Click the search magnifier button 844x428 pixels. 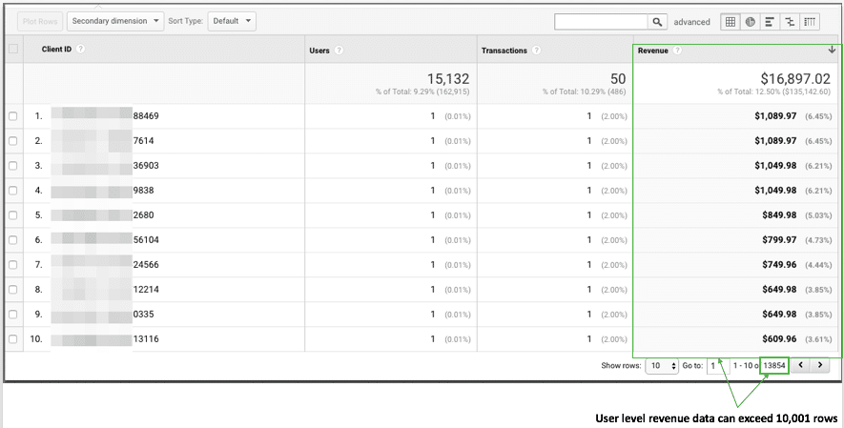click(x=658, y=21)
